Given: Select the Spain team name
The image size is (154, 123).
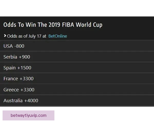Looking at the screenshot, I should point(9,68).
